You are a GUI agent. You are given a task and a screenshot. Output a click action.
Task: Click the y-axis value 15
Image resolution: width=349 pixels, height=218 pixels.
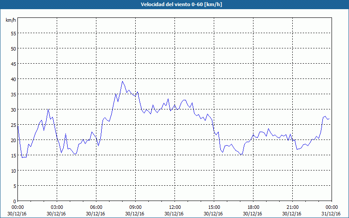pyautogui.click(x=14, y=156)
